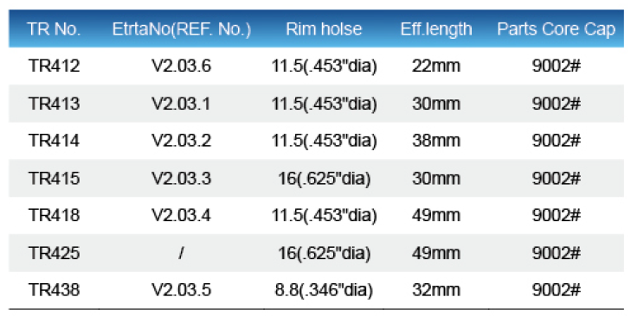
Task: Select the TR418 row label
Action: click(x=54, y=215)
